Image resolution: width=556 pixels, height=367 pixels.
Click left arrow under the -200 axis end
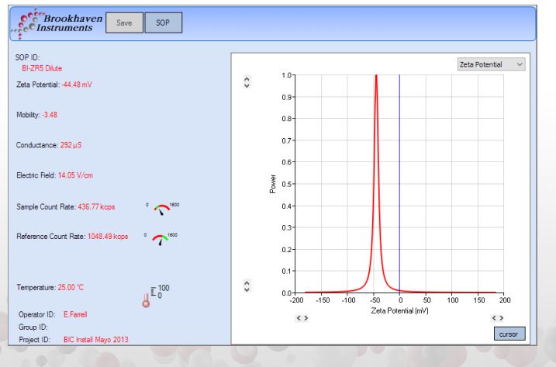click(299, 318)
